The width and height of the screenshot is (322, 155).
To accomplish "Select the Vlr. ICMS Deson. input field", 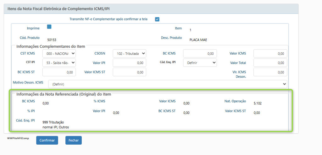I will click(270, 72).
